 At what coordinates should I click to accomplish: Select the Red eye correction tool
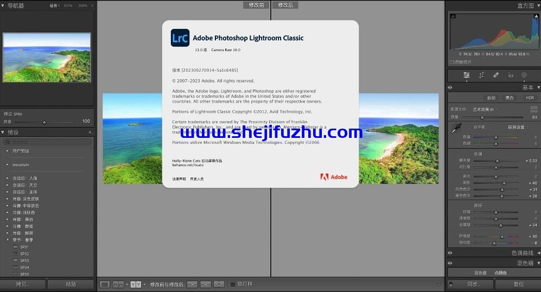point(511,75)
